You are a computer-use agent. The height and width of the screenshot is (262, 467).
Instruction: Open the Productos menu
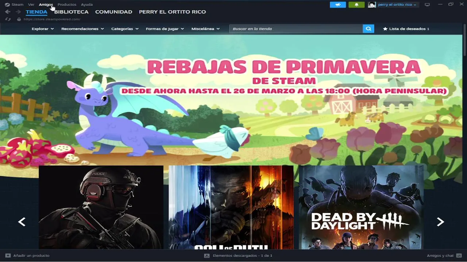(67, 5)
